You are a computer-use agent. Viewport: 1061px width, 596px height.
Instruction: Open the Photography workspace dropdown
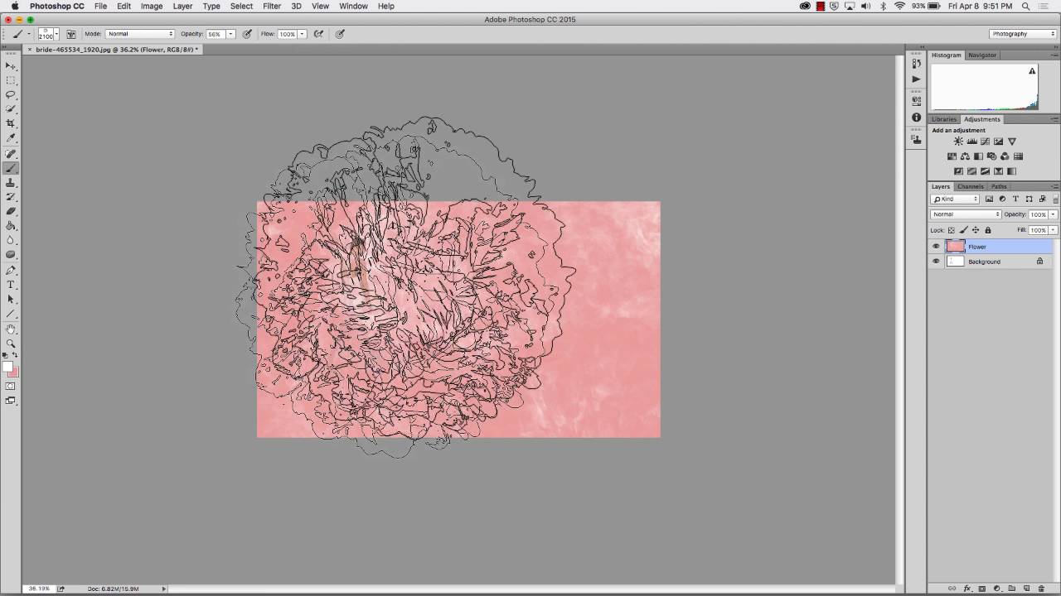tap(1023, 34)
